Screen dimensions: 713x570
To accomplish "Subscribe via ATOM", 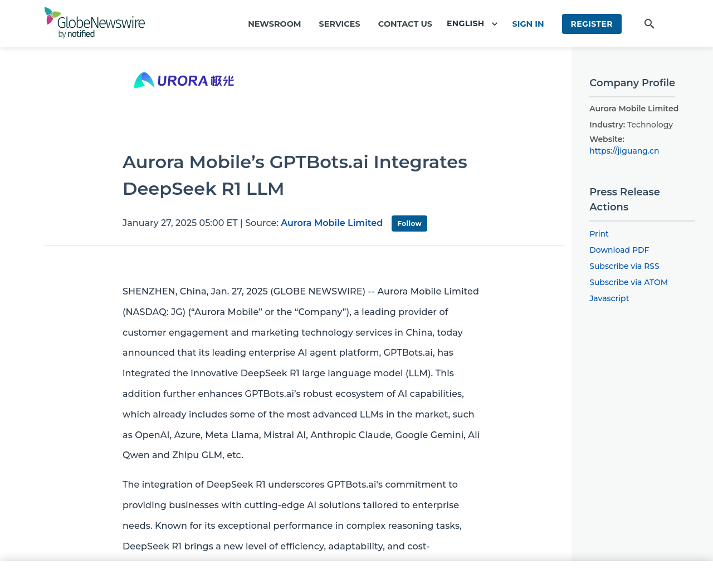I will point(628,282).
